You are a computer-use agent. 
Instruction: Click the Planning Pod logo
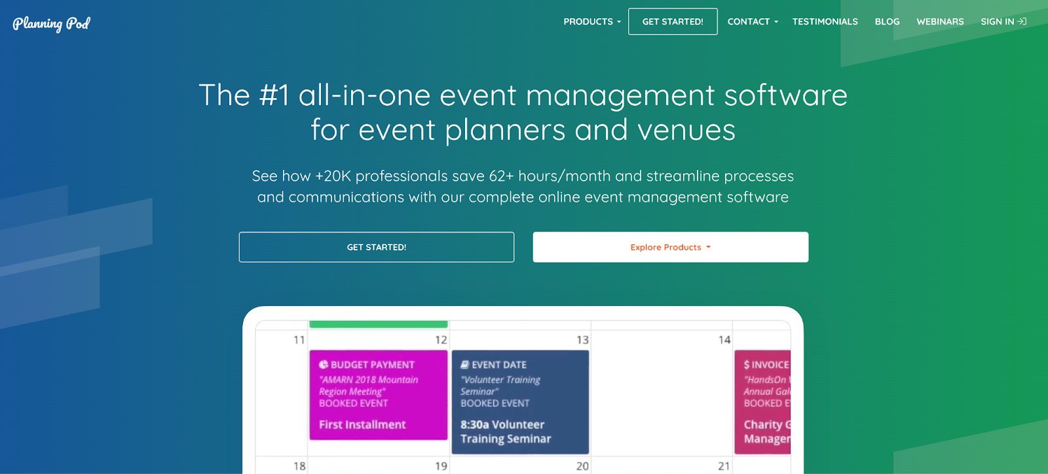click(51, 24)
